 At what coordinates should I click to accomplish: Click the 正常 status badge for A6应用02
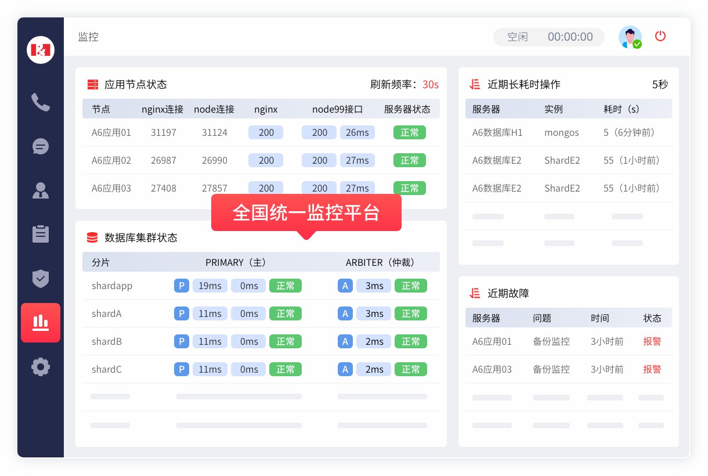pos(410,160)
